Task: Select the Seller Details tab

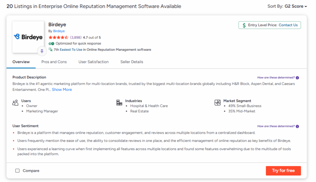Action: point(132,62)
